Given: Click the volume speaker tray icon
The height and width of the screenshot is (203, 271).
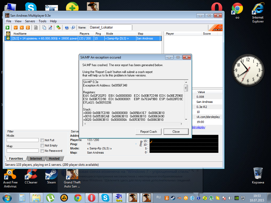Looking at the screenshot, I should coord(230,198).
